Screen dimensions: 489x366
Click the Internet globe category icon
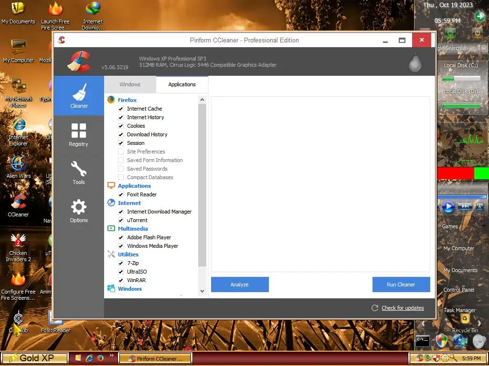tap(111, 203)
